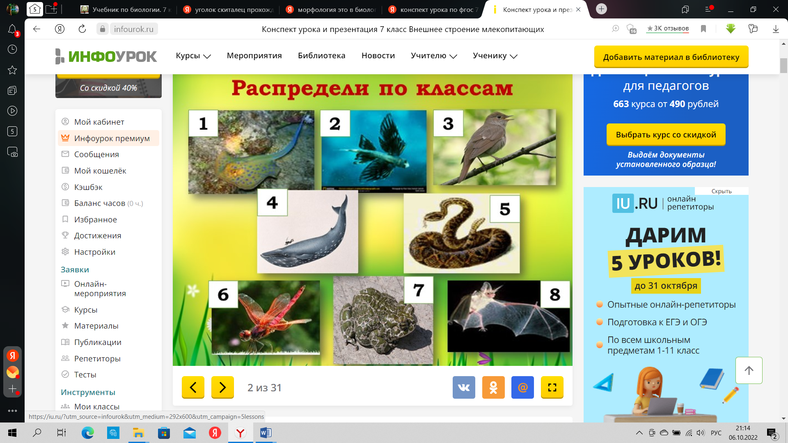Bookmark this page in address bar
Viewport: 788px width, 443px height.
point(703,29)
